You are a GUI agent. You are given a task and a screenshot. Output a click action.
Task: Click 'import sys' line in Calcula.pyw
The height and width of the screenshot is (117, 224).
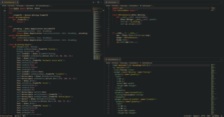(117, 8)
